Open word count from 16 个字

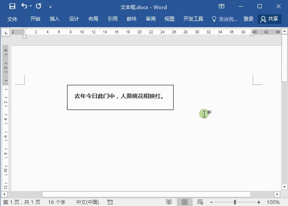(57, 202)
